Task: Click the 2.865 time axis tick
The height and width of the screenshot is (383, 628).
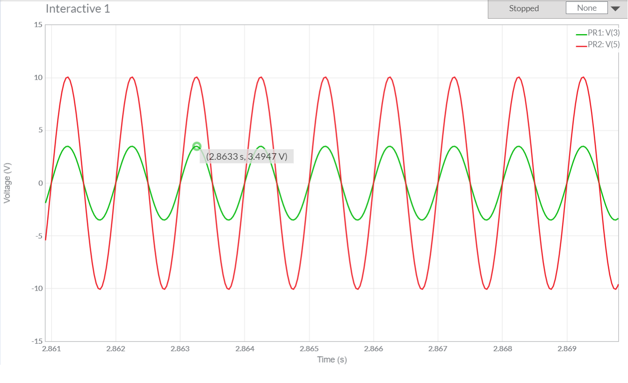Action: coord(309,348)
